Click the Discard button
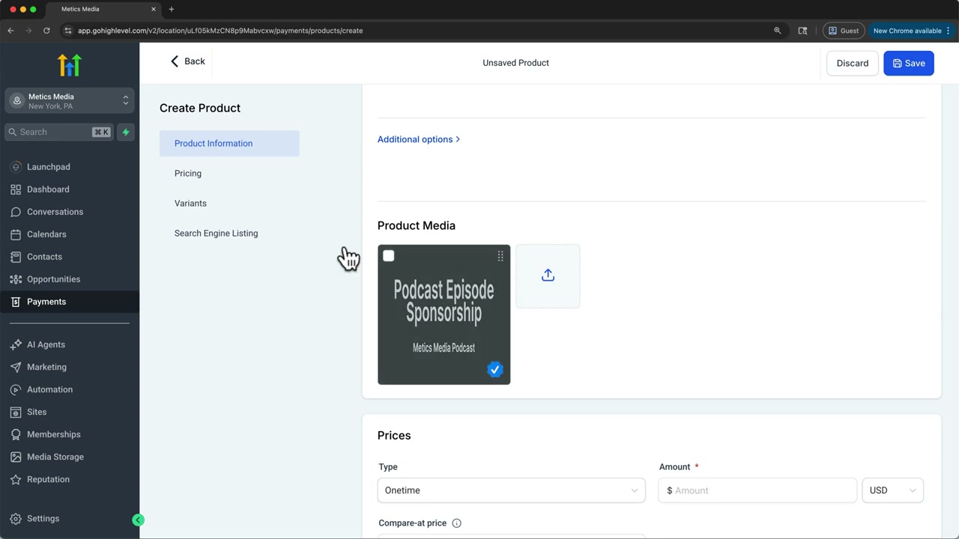959x539 pixels. 852,63
